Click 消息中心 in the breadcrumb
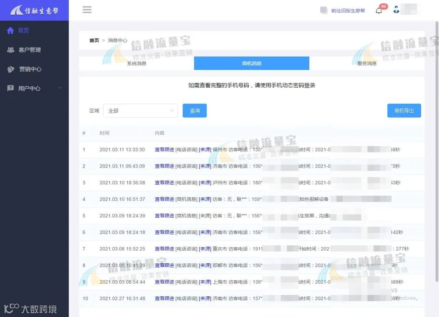The width and height of the screenshot is (439, 317). (117, 40)
